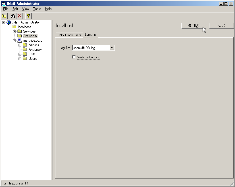The height and width of the screenshot is (187, 235).
Task: Click the "For Help, press F1" status text
Action: [15, 183]
